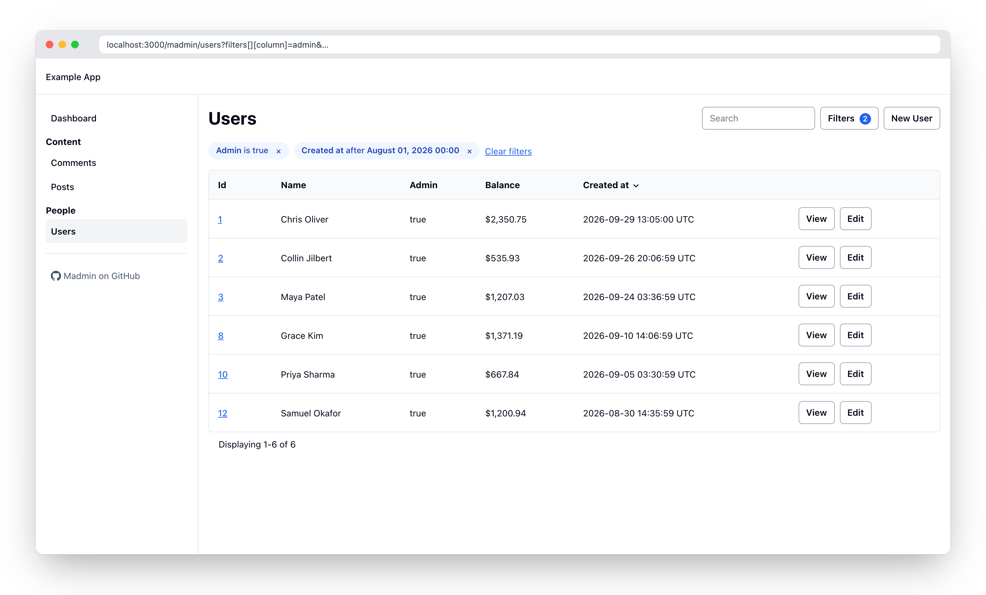The width and height of the screenshot is (986, 595).
Task: Click the browser address bar URL
Action: pyautogui.click(x=519, y=44)
